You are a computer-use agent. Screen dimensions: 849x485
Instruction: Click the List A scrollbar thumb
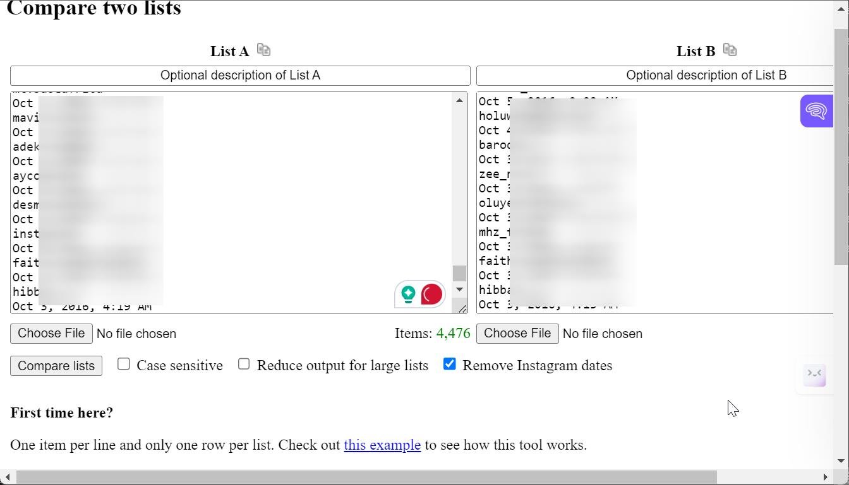tap(459, 273)
